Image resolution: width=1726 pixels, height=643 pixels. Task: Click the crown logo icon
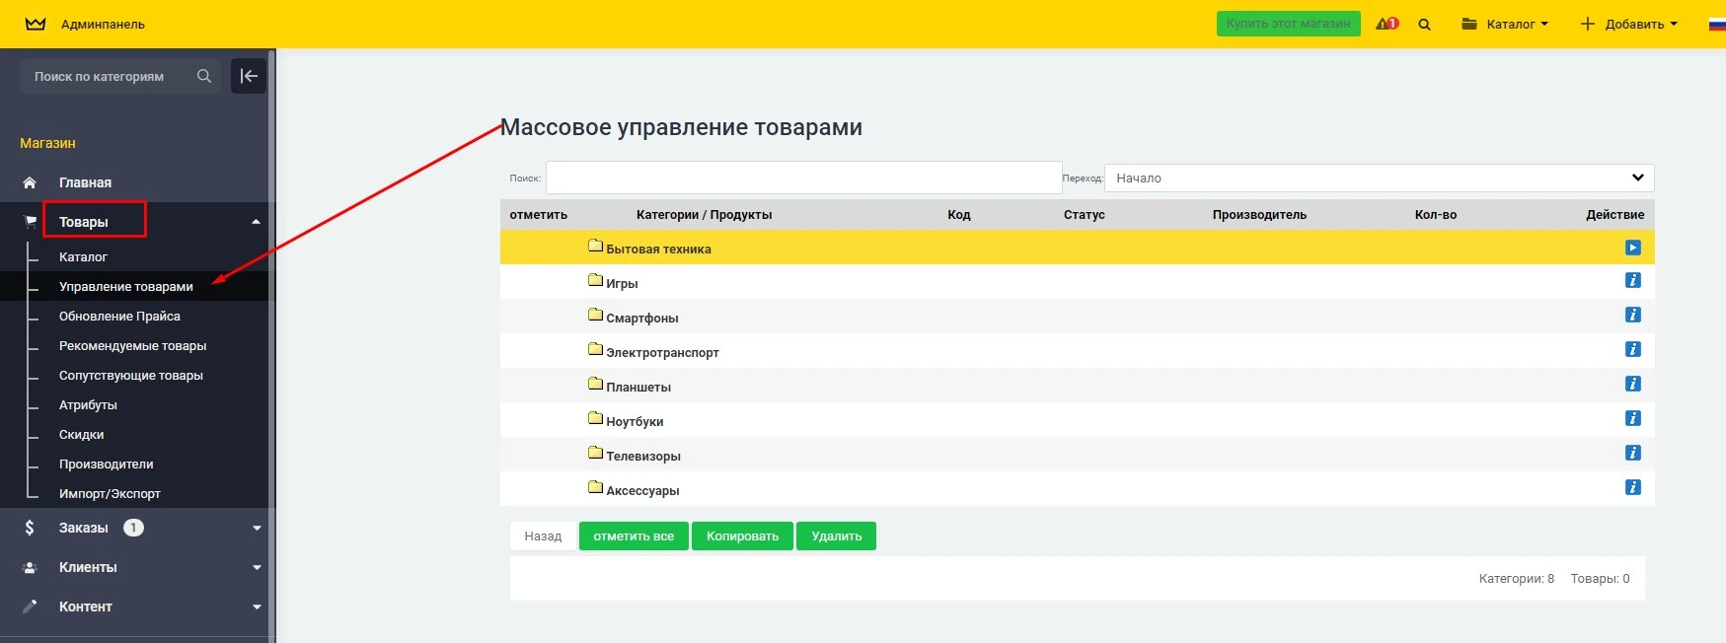tap(36, 24)
